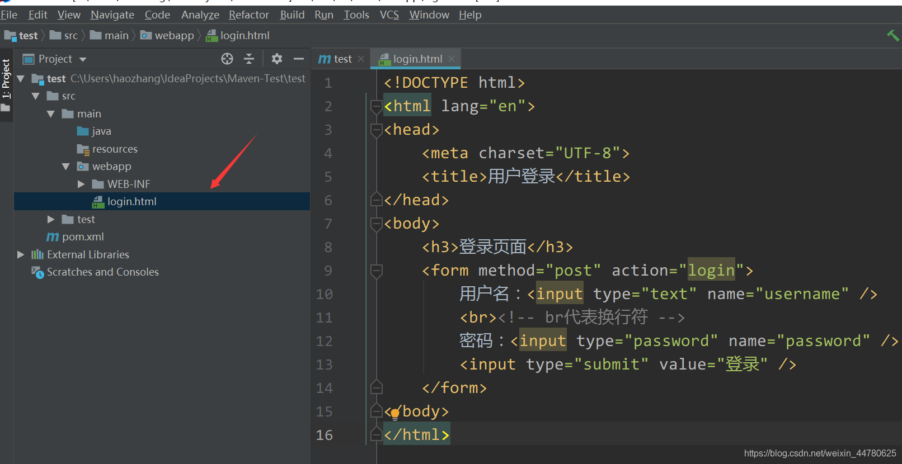Click the WEB-INF folder icon
Screen dimensions: 902x464
[x=98, y=184]
